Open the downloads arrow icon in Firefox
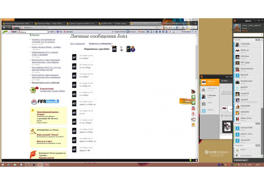 [193, 28]
